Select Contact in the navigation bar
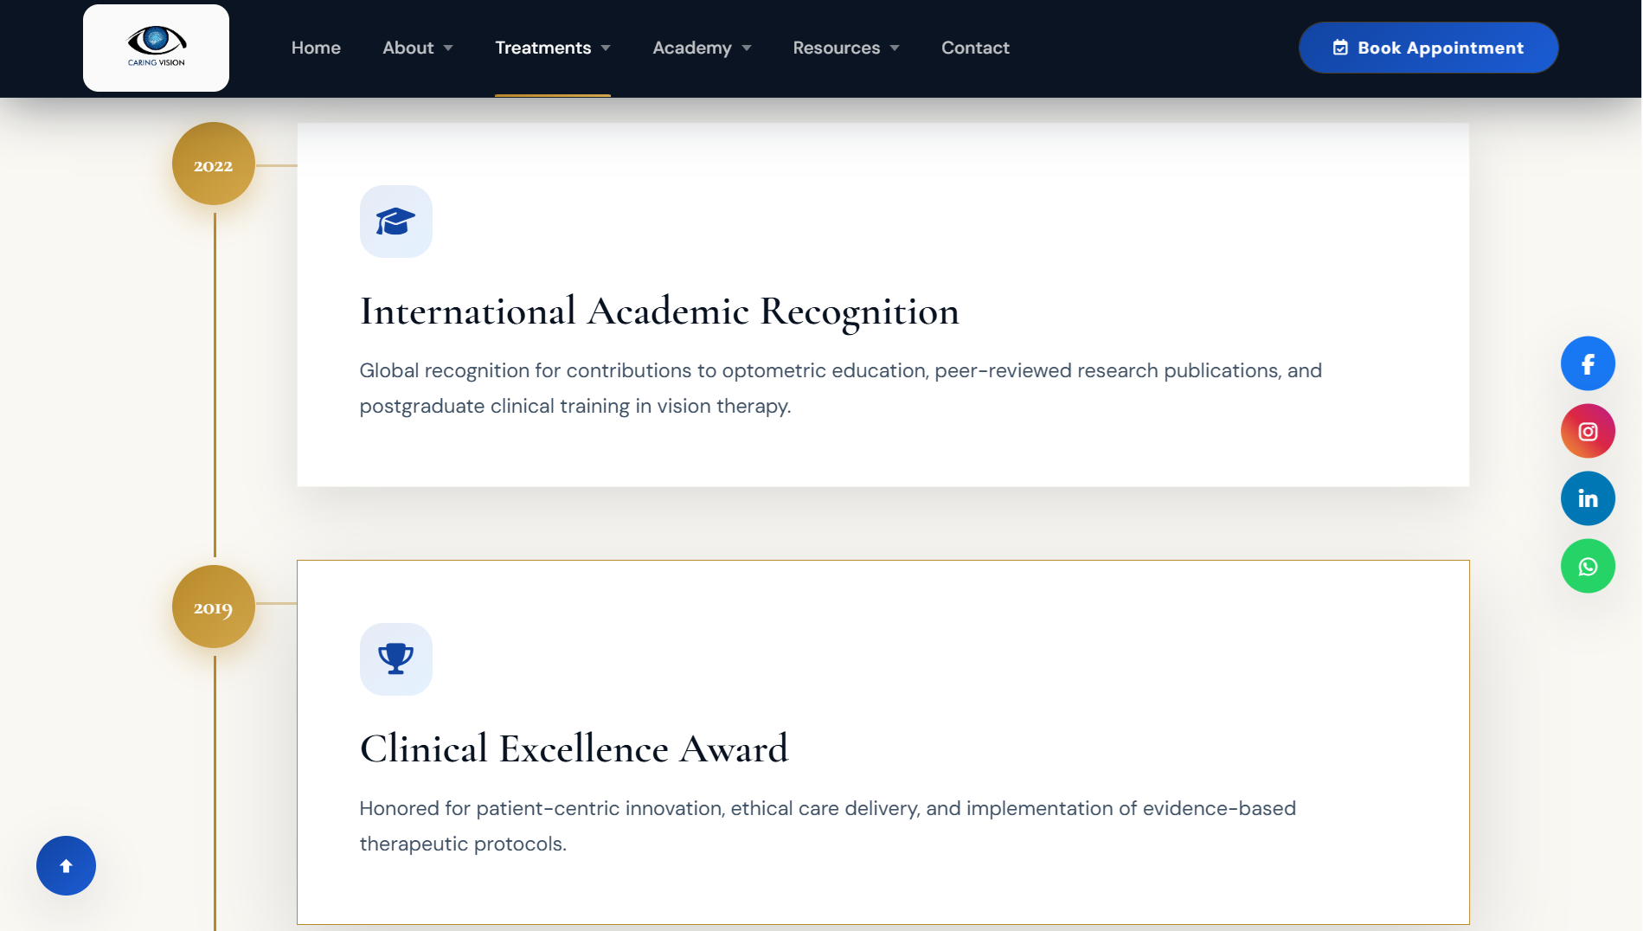Screen dimensions: 1643x931 (x=974, y=48)
